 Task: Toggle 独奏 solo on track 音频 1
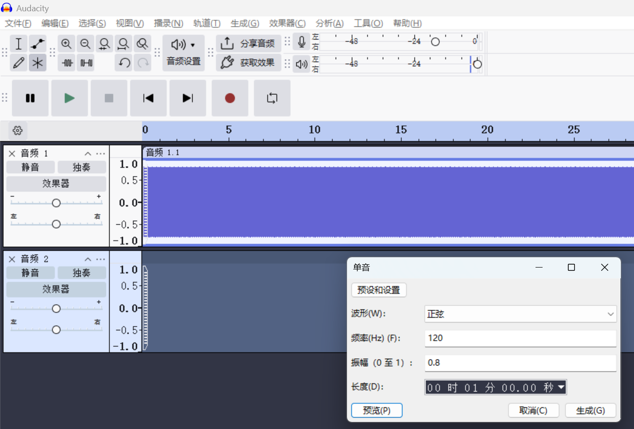82,168
